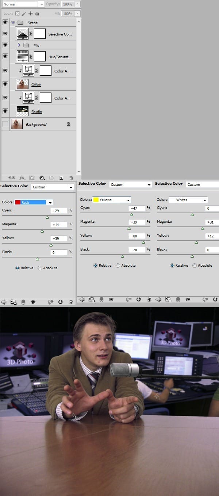Expand the Mic layer group
219x496 pixels.
pos(19,45)
